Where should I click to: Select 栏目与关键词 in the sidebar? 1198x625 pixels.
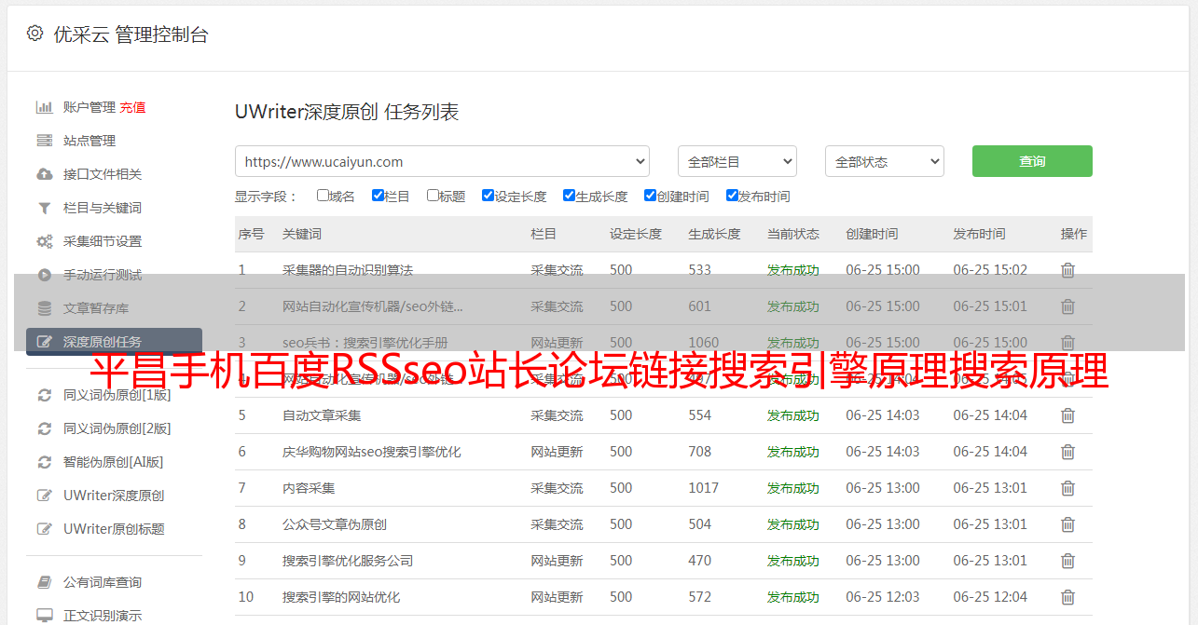(x=103, y=208)
